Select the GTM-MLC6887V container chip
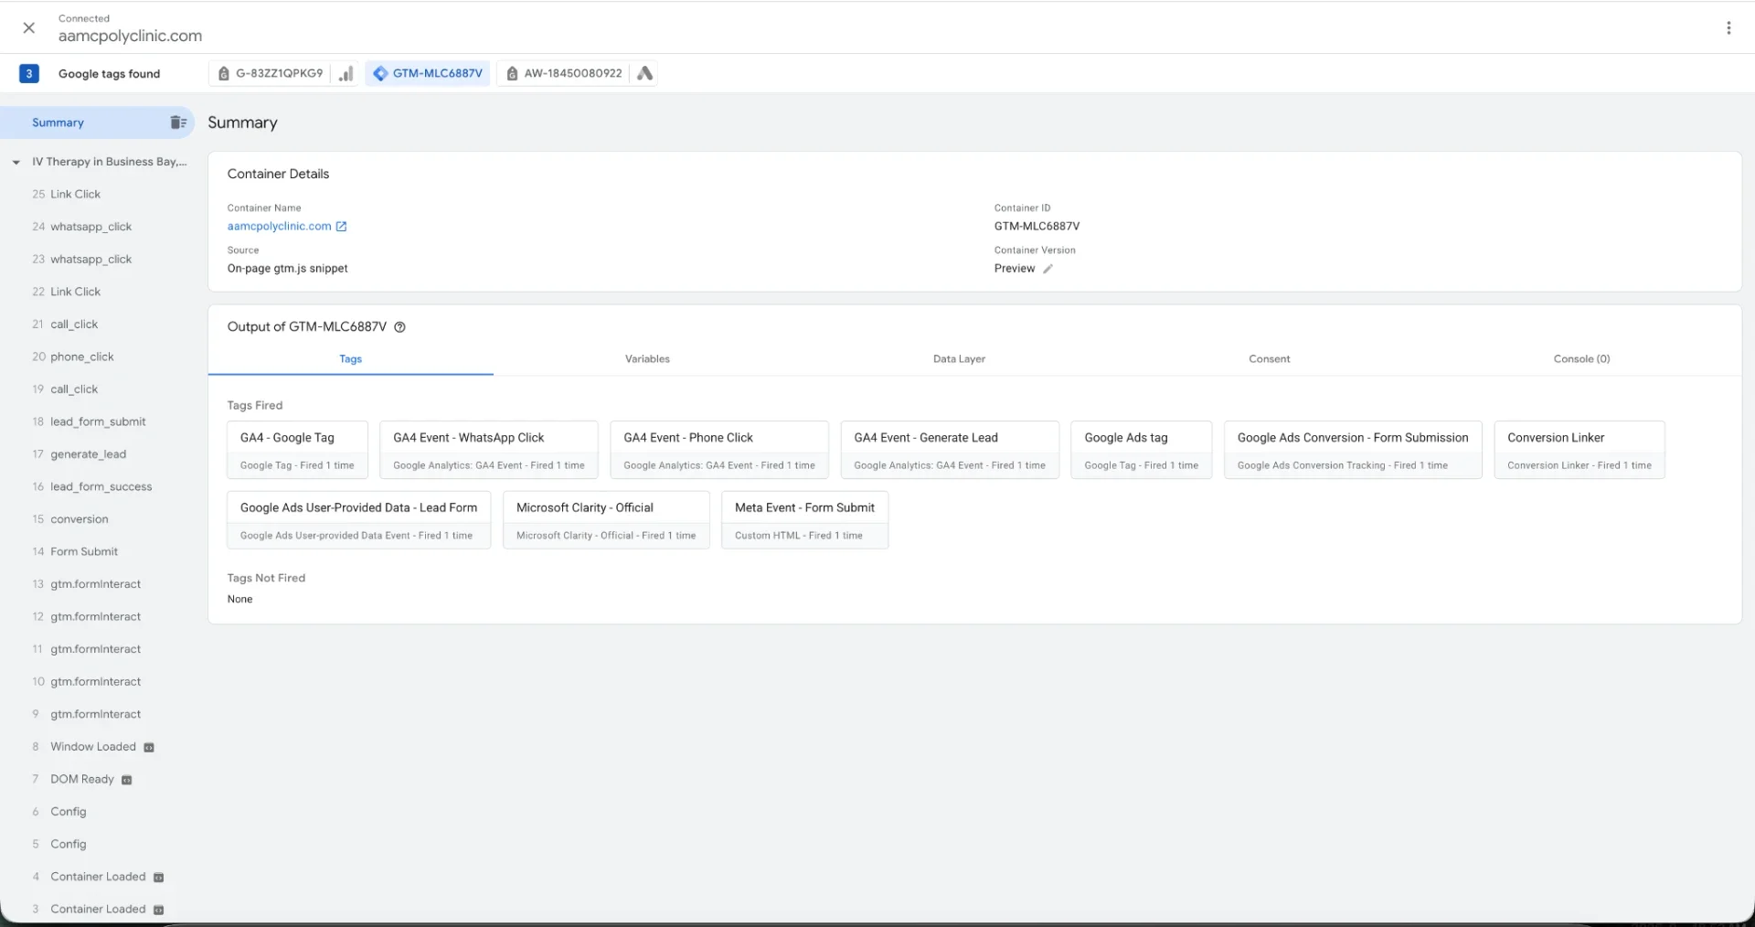The image size is (1755, 927). [x=428, y=74]
